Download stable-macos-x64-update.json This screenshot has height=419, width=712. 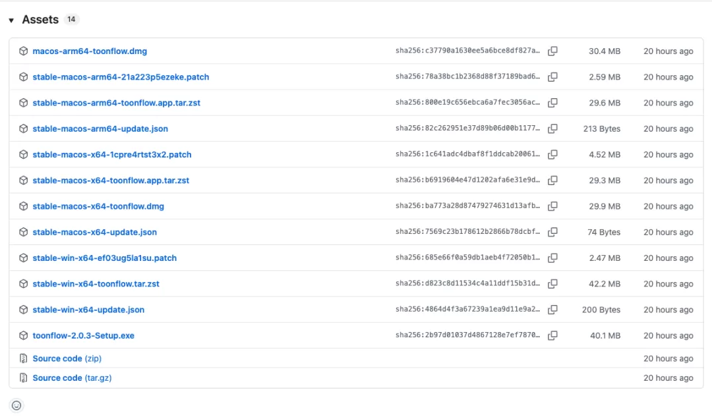[95, 233]
